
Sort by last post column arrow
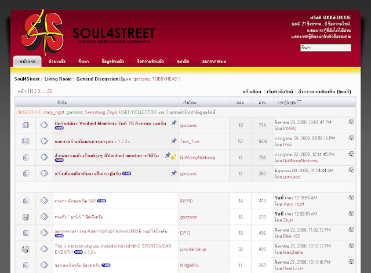299,102
